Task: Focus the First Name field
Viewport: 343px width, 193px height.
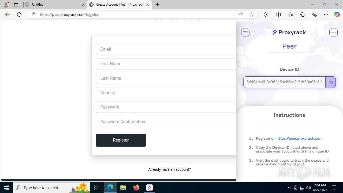Action: coord(166,64)
